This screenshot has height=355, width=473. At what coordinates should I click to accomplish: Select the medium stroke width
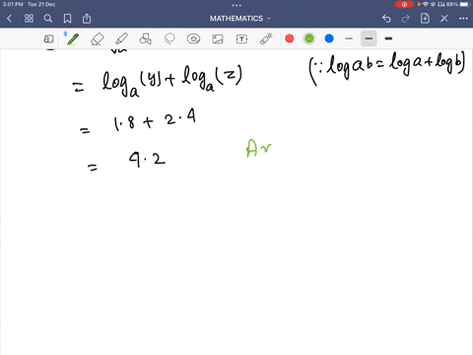(x=369, y=38)
